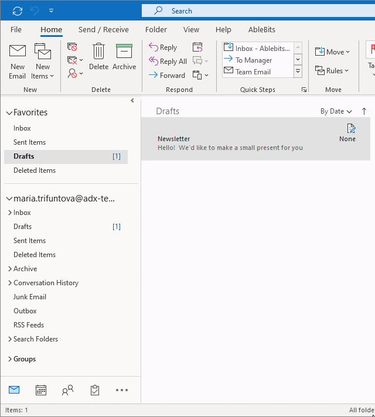Switch to Tasks view icon
The width and height of the screenshot is (375, 417).
coord(95,390)
